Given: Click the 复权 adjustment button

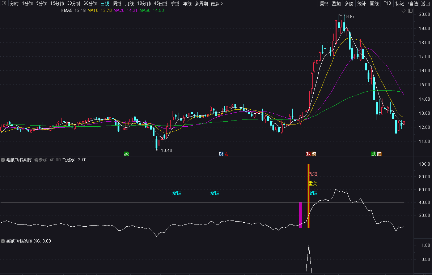Looking at the screenshot, I should tap(324, 4).
